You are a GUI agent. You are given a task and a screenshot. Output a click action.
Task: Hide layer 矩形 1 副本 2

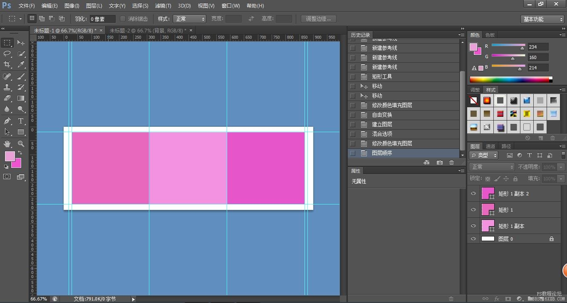pyautogui.click(x=473, y=194)
